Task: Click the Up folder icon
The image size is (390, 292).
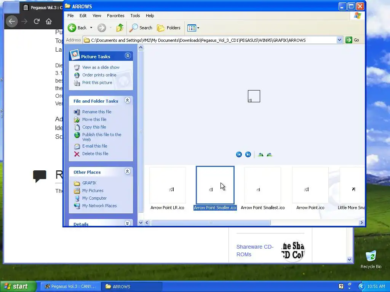Action: pyautogui.click(x=120, y=28)
